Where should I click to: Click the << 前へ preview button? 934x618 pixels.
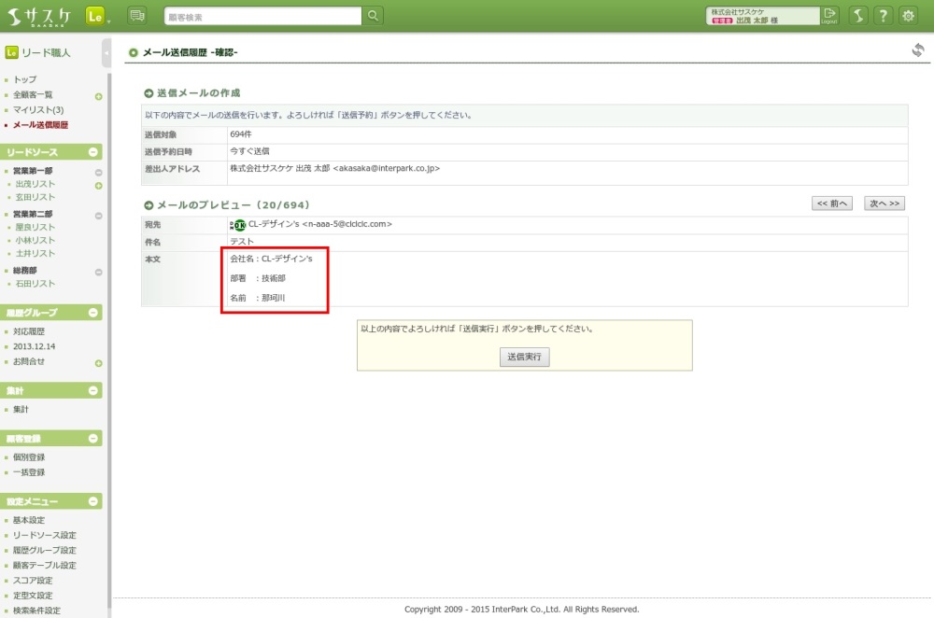pyautogui.click(x=831, y=204)
